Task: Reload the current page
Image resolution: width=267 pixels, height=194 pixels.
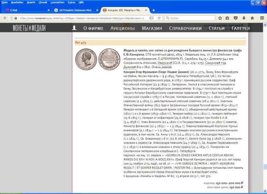Action: (159, 18)
